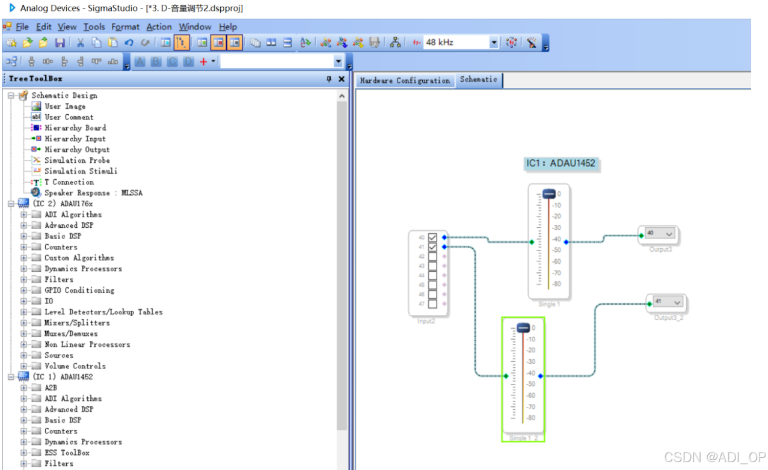Click the Single 1_2 volume slider knob

[x=523, y=328]
